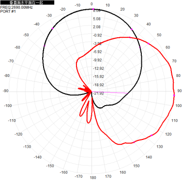Click the -12.92 radial gain label
The height and width of the screenshot is (183, 183).
(x=98, y=68)
